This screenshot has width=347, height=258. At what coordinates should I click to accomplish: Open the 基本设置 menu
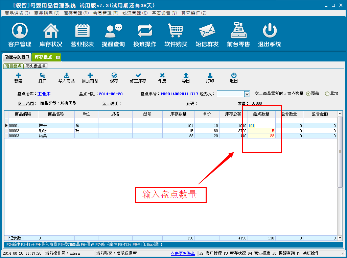[x=164, y=13]
